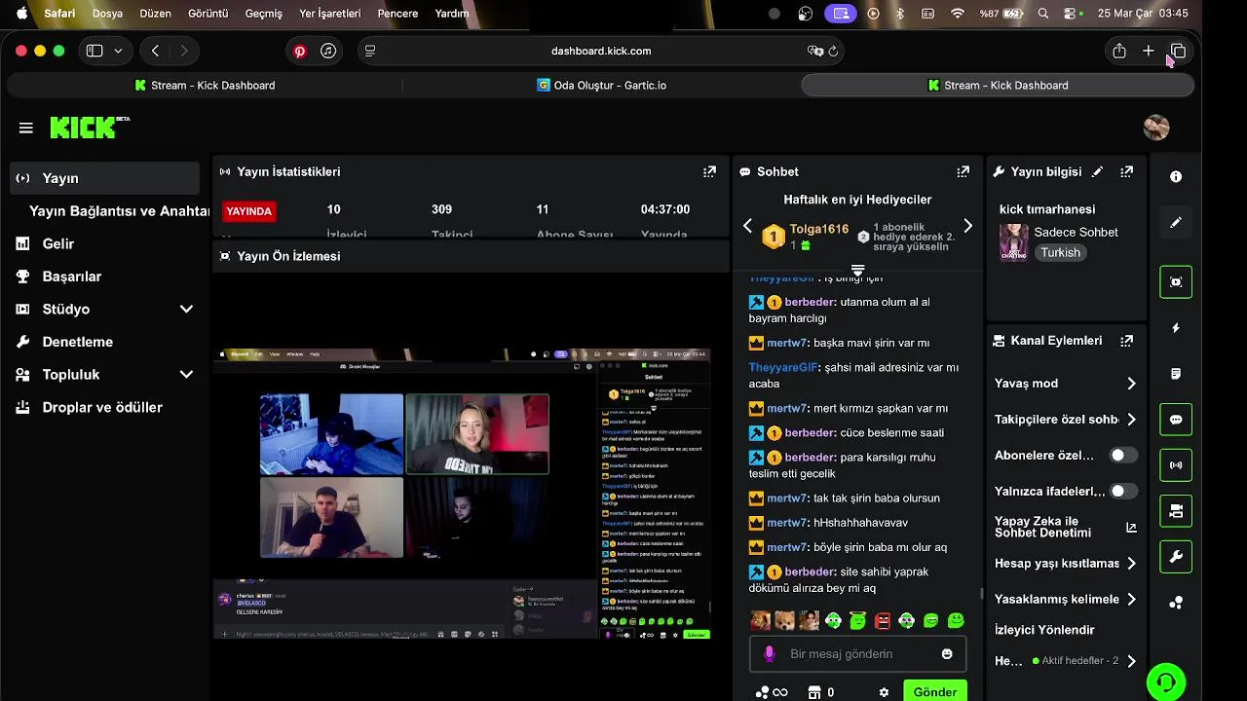The image size is (1247, 701).
Task: Open Safari sidebar dropdown arrow
Action: (x=118, y=51)
